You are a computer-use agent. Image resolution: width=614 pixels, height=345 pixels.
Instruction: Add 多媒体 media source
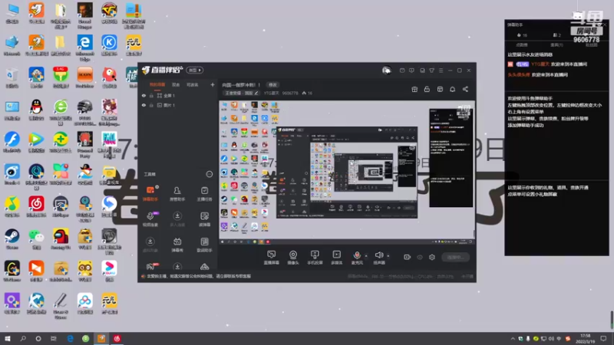pyautogui.click(x=337, y=258)
